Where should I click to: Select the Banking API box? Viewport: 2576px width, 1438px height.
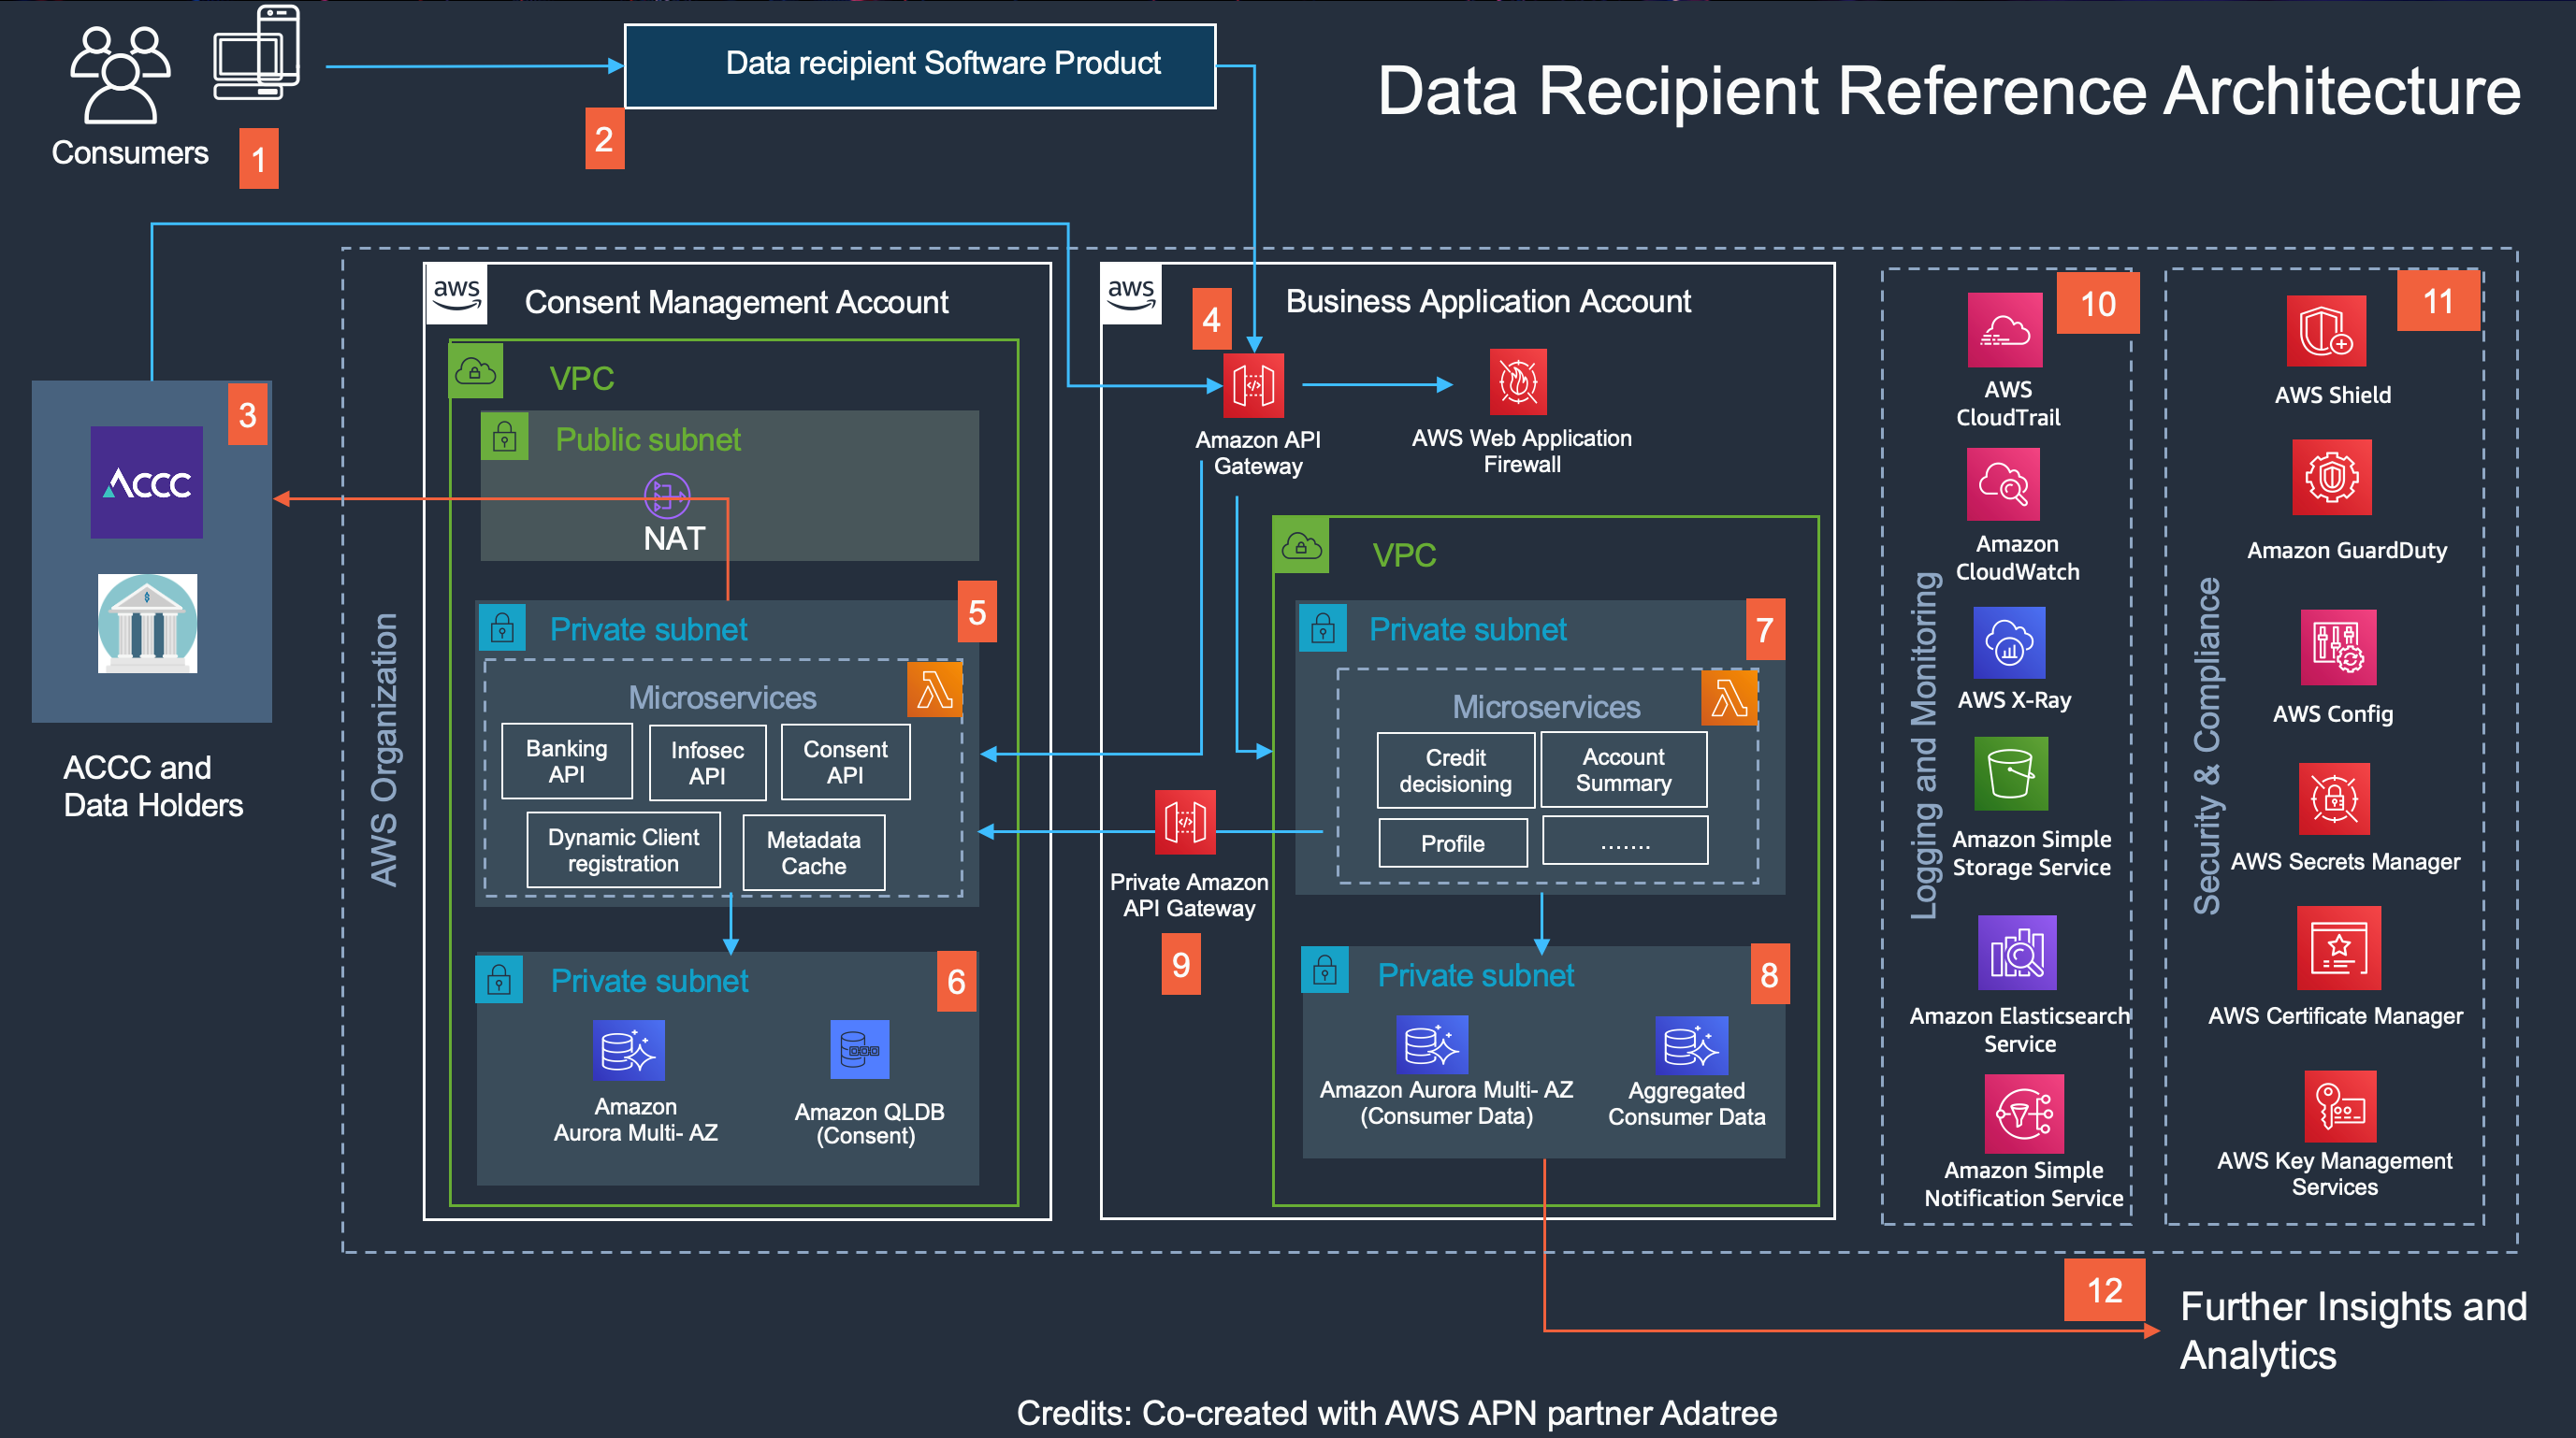pos(566,761)
